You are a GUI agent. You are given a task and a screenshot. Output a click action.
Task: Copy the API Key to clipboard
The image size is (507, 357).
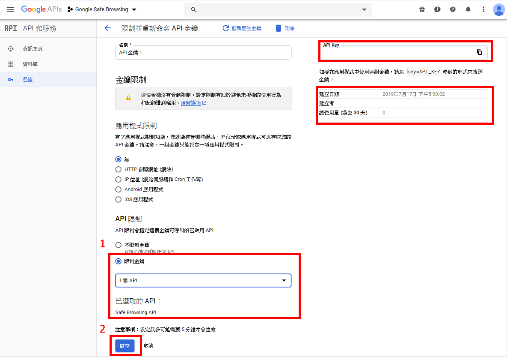click(479, 52)
